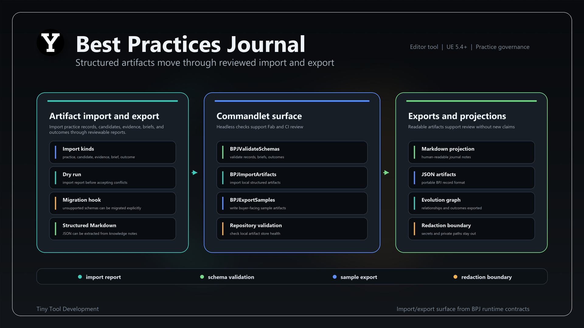
Task: Click the import report legend label
Action: [103, 277]
